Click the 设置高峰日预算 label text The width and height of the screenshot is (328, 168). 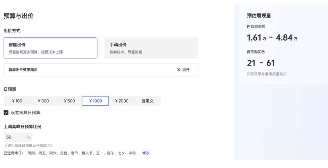click(26, 113)
